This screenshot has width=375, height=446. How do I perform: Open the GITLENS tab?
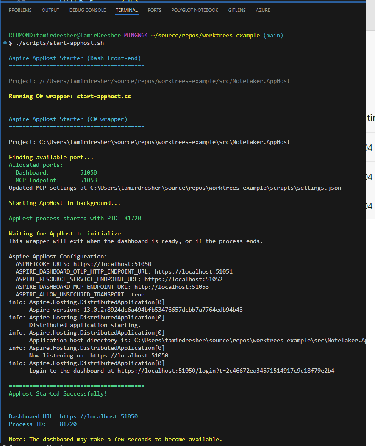click(x=237, y=10)
